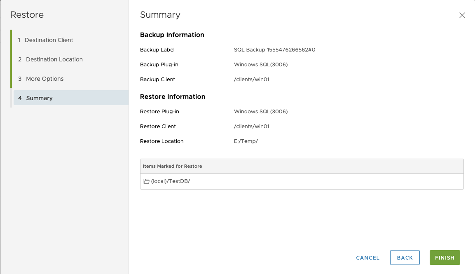Click the close X icon on the dialog

coord(462,15)
